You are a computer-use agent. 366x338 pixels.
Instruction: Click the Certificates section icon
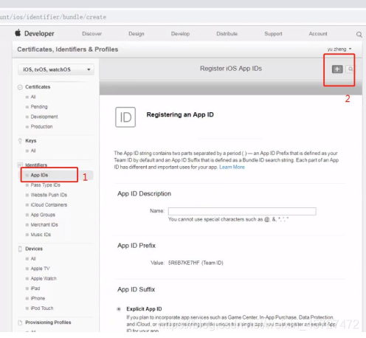click(20, 87)
